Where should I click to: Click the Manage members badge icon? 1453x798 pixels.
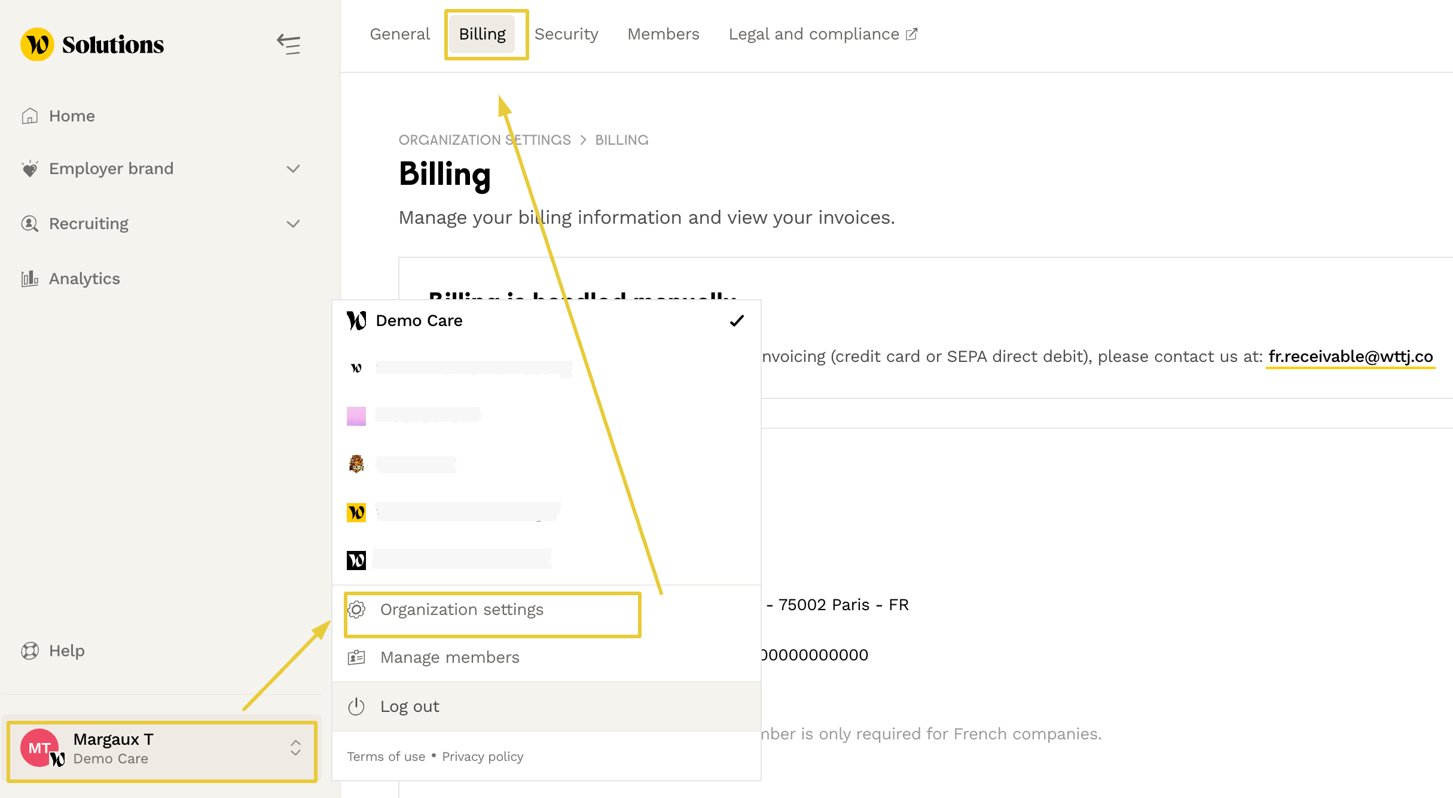[356, 657]
